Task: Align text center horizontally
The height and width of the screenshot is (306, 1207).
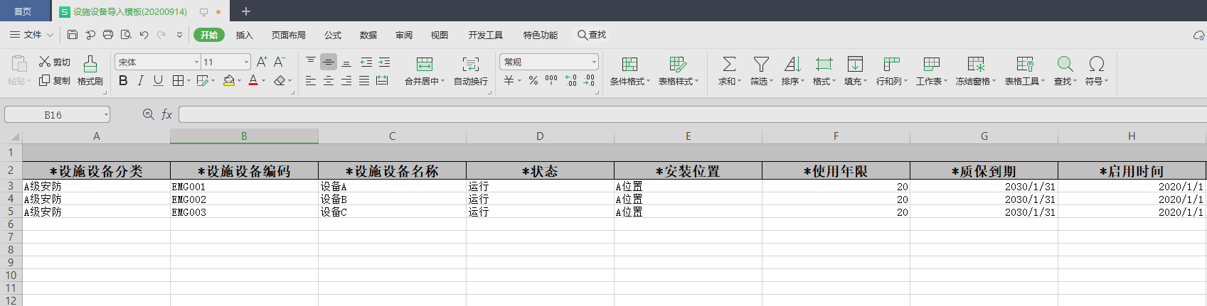Action: click(329, 81)
